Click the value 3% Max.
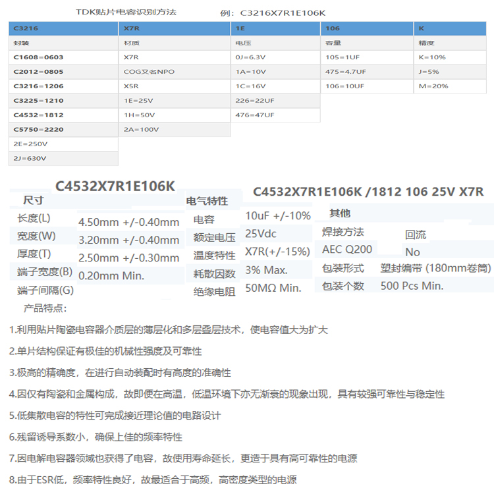The height and width of the screenshot is (494, 494). pyautogui.click(x=267, y=270)
